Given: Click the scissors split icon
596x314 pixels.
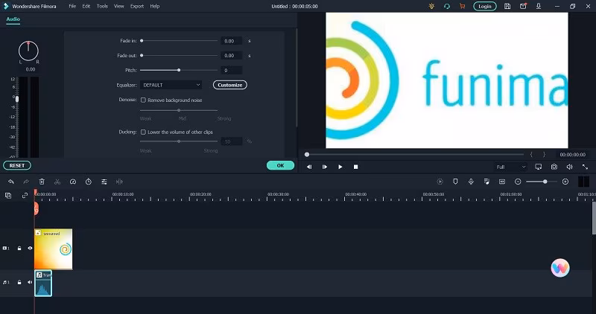Looking at the screenshot, I should tap(57, 182).
